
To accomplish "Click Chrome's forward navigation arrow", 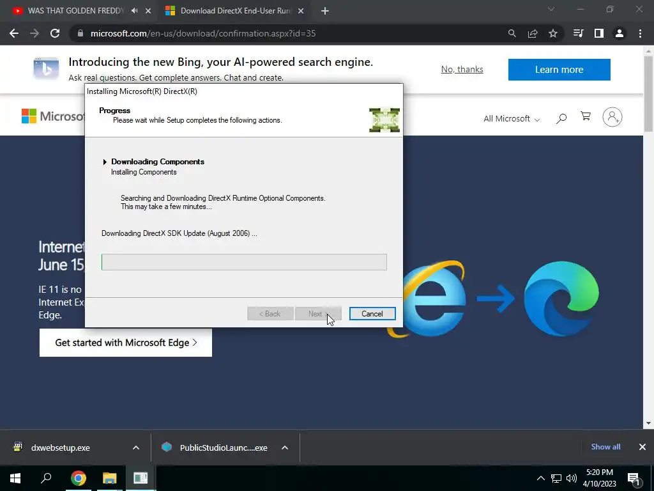I will [x=34, y=33].
